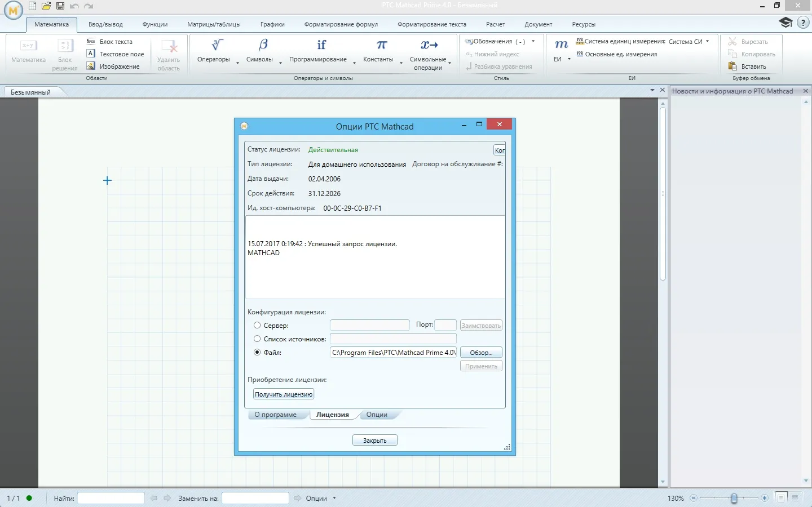Click the Математика region icon in ribbon
The image size is (812, 507).
point(28,46)
